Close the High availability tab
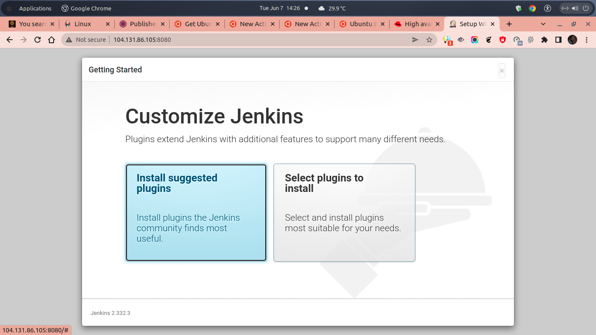Viewport: 596px width, 335px height. coord(438,24)
